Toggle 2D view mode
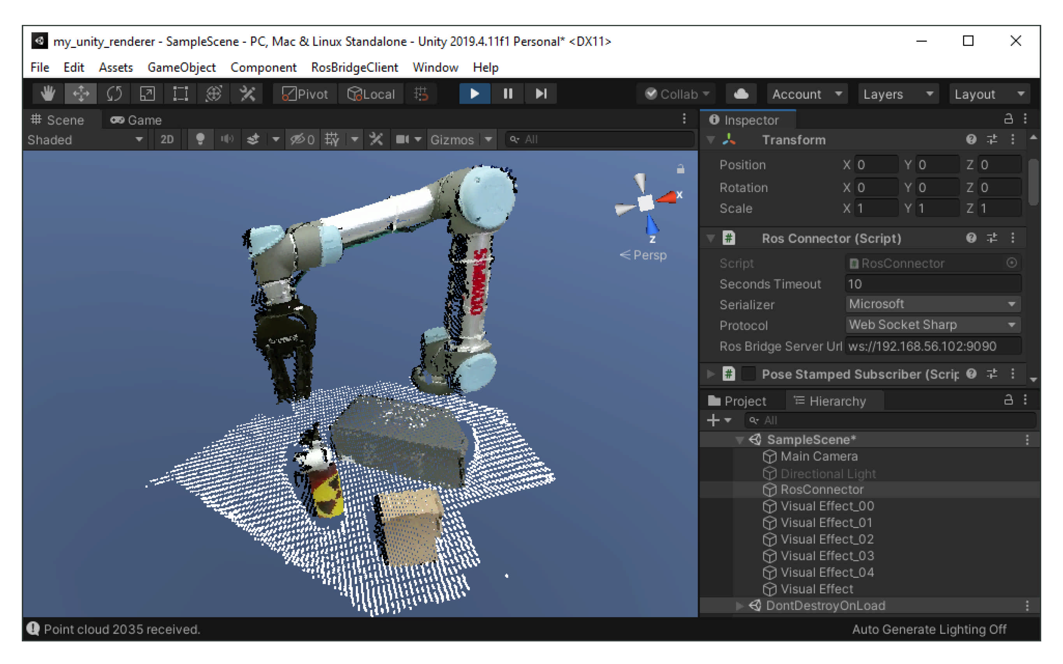 point(167,140)
